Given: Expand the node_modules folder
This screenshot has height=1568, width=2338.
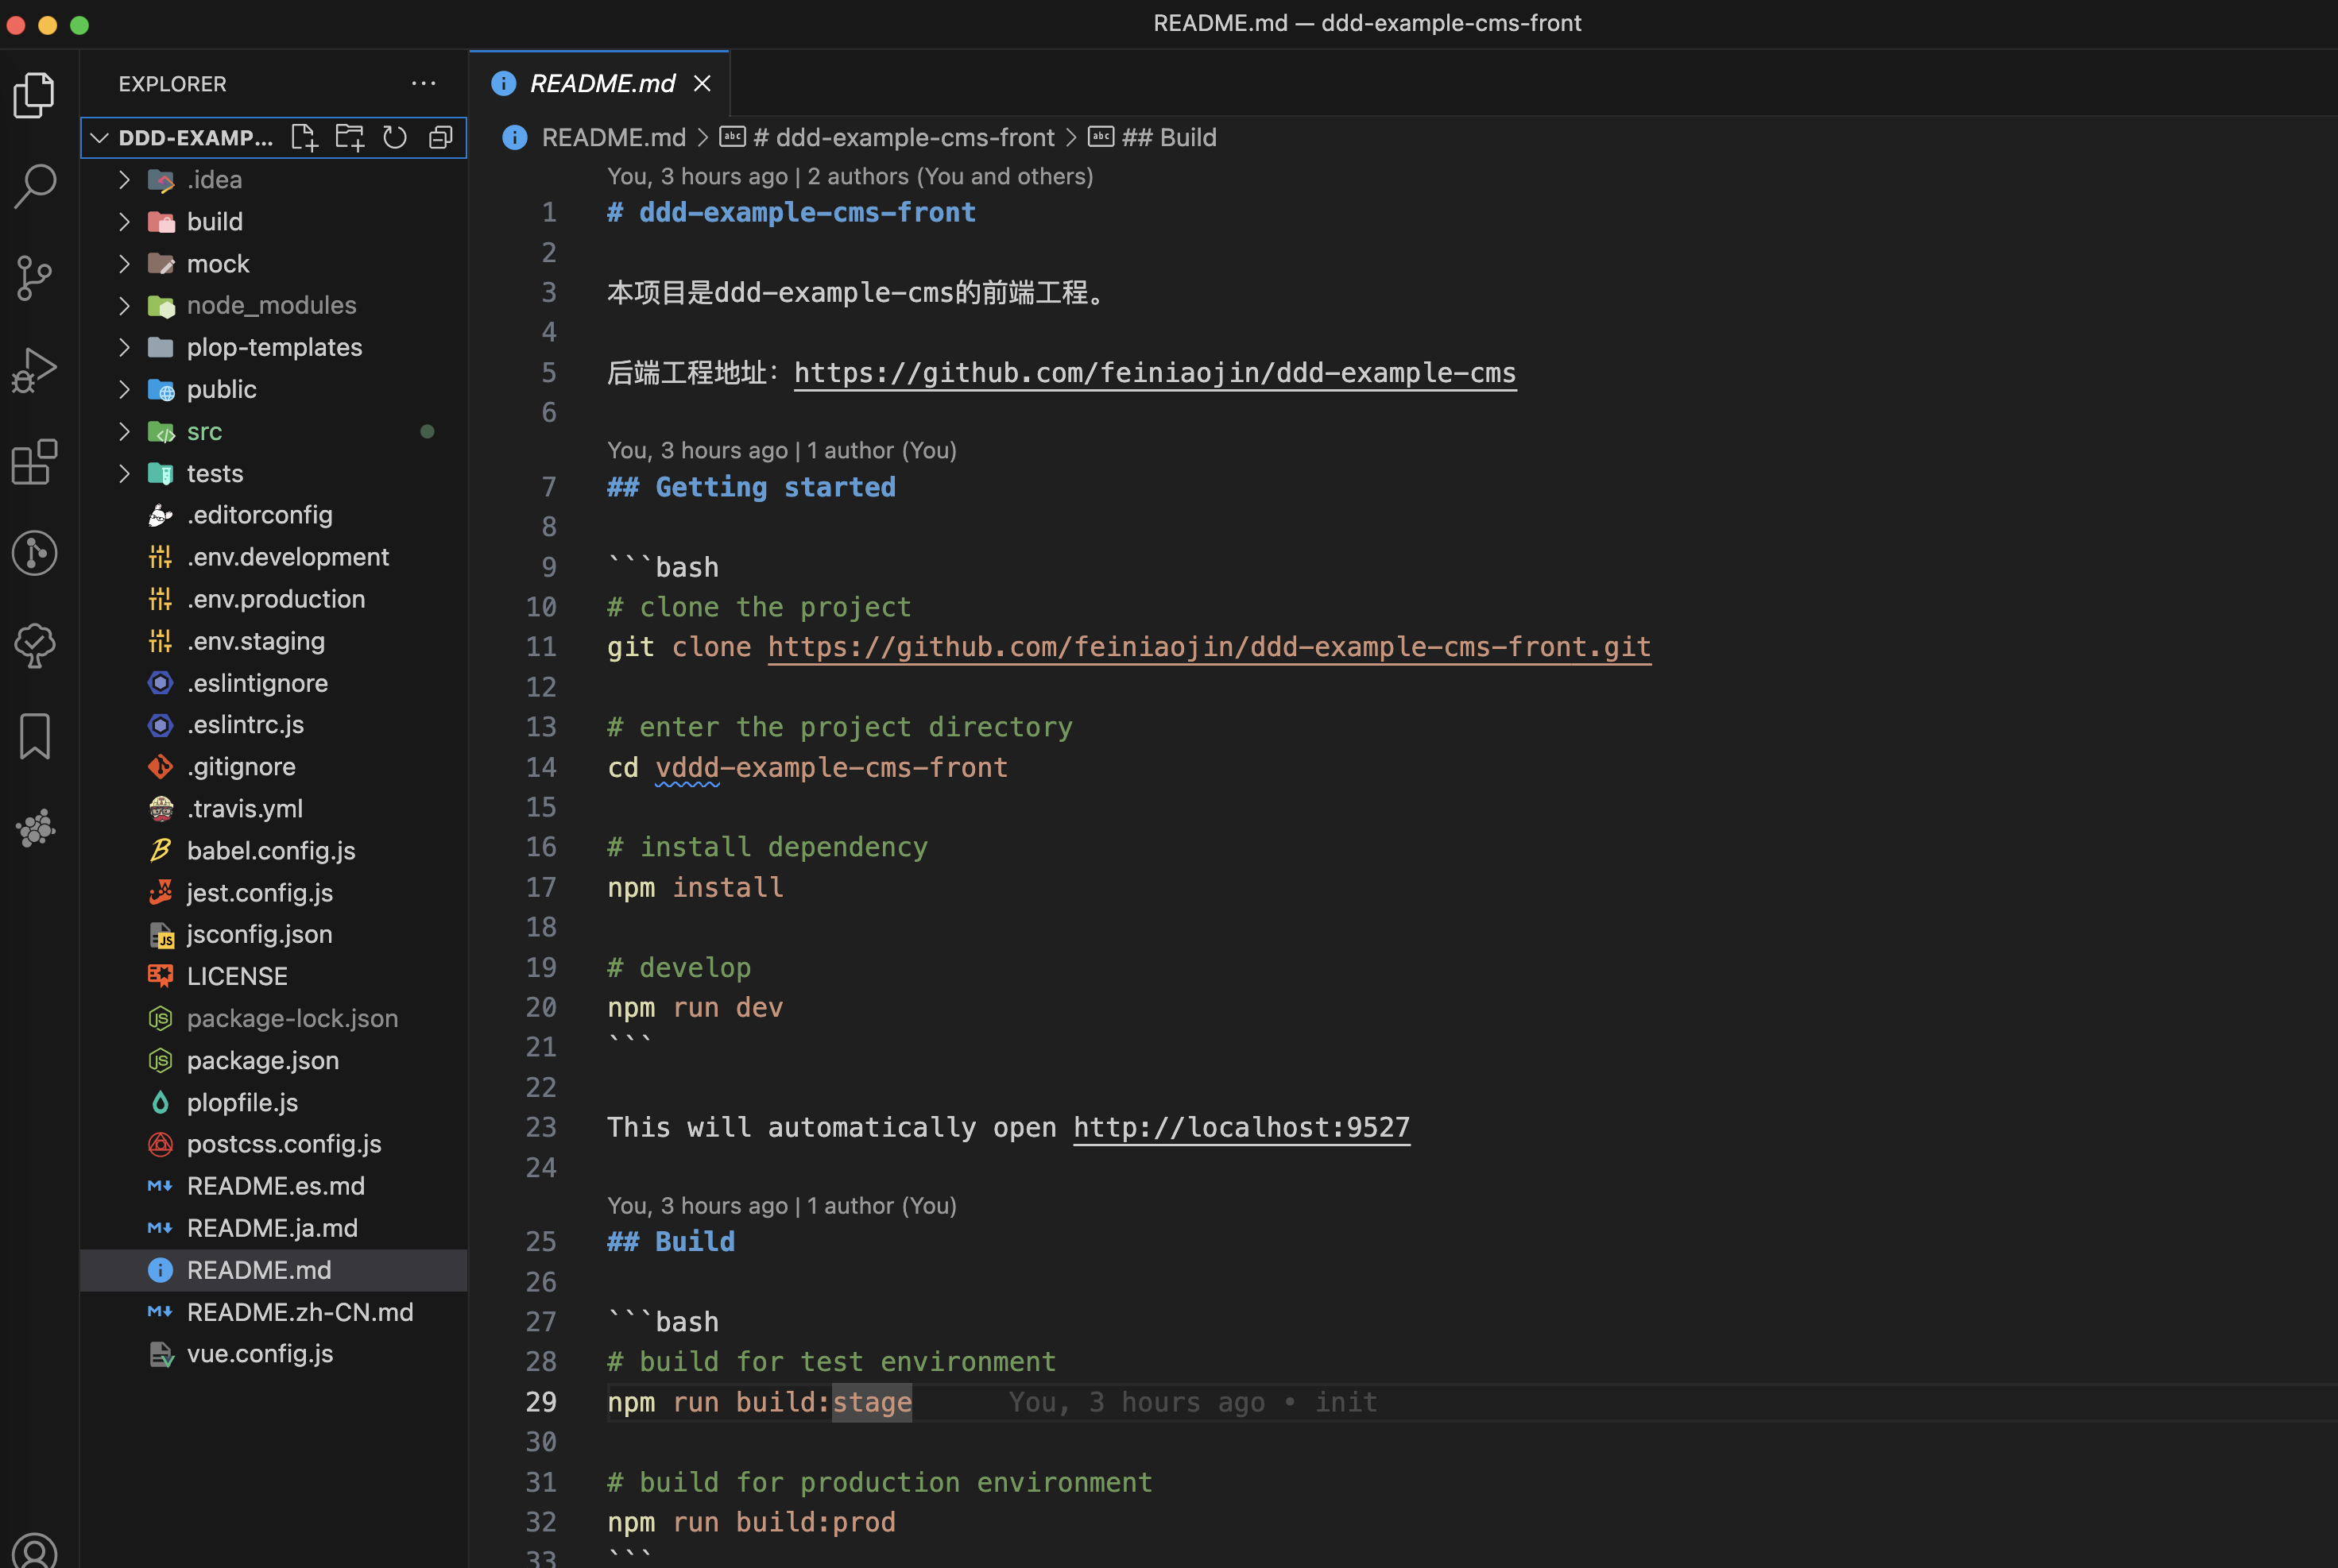Looking at the screenshot, I should tap(270, 305).
